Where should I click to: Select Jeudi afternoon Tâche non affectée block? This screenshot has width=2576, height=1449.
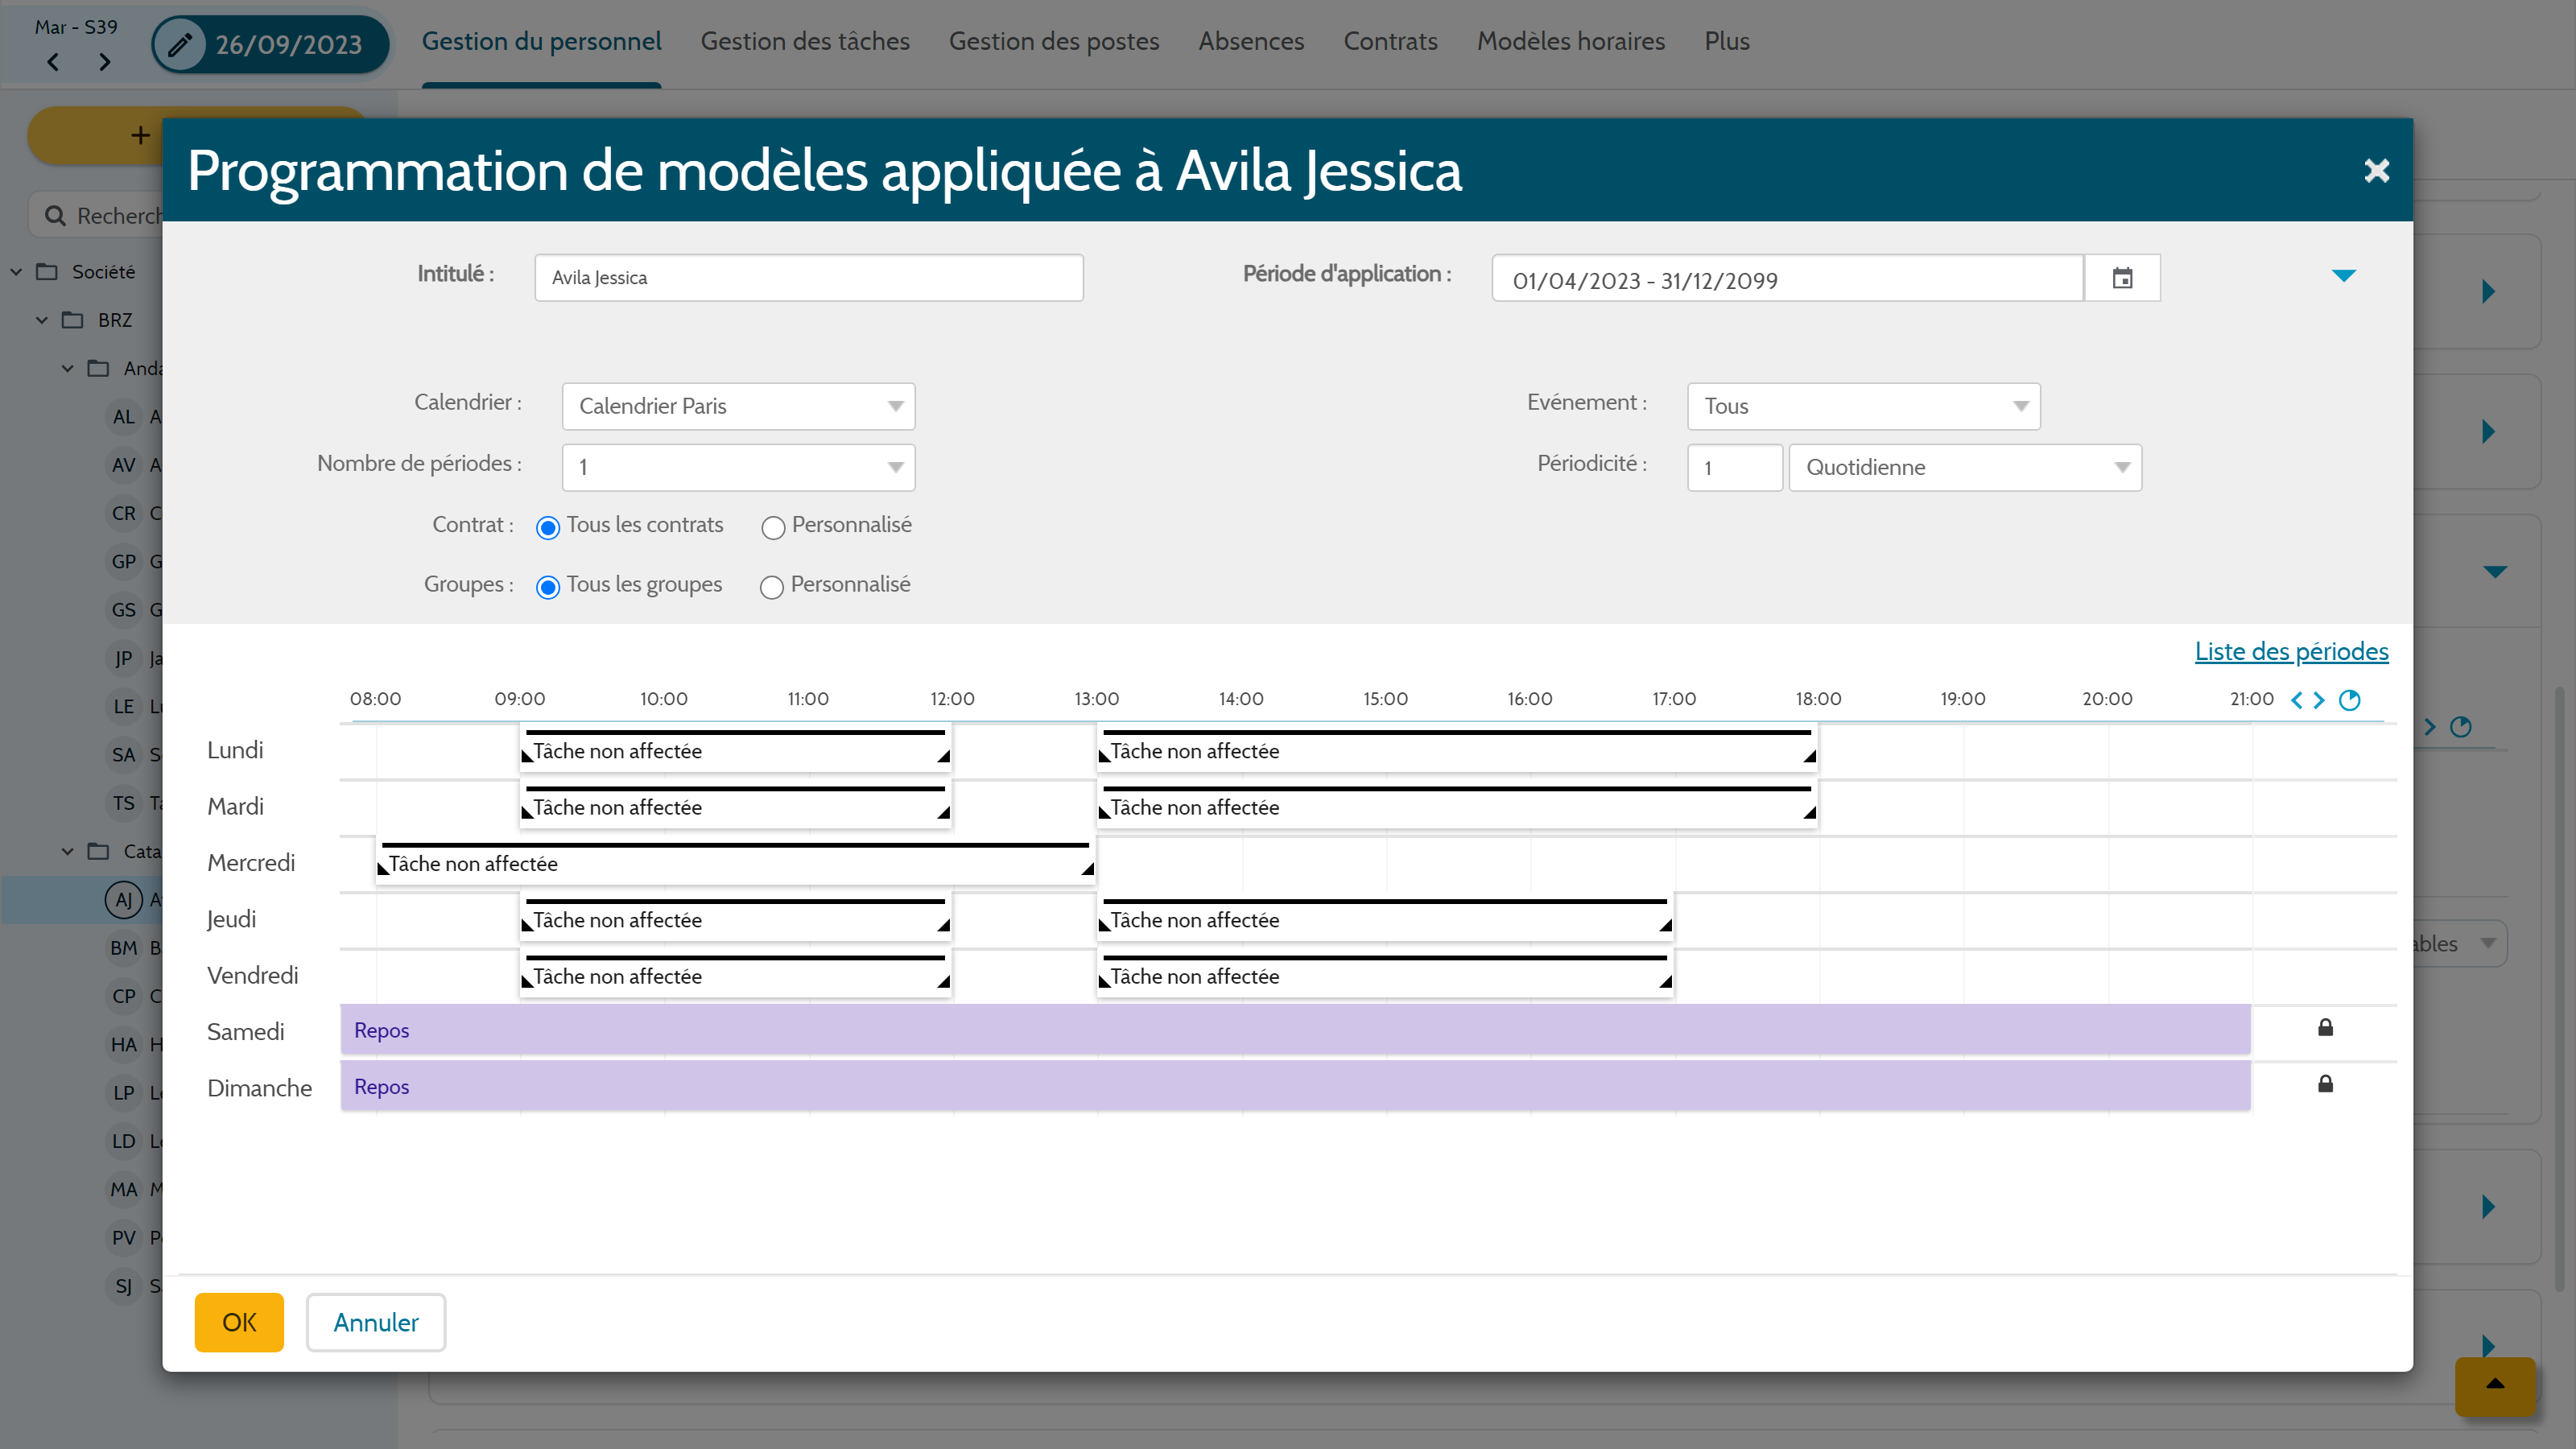1385,919
